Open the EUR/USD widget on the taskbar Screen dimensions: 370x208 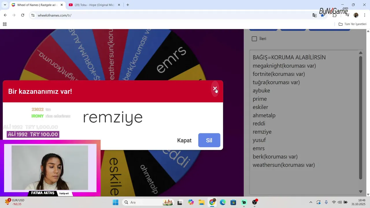(15, 202)
